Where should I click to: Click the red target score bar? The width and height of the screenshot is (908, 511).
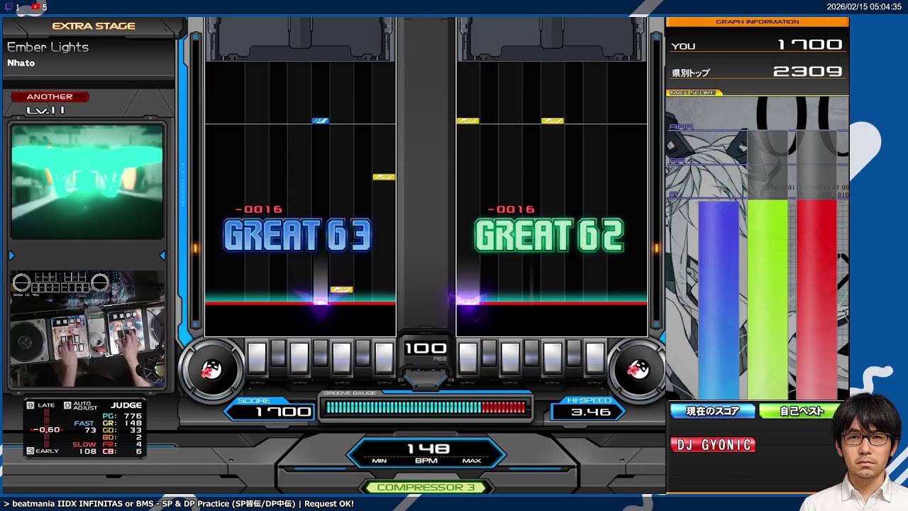(816, 300)
